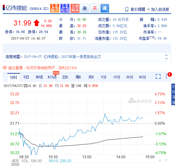Switch to the 5日 chart tab
This screenshot has width=175, height=166.
coord(26,77)
